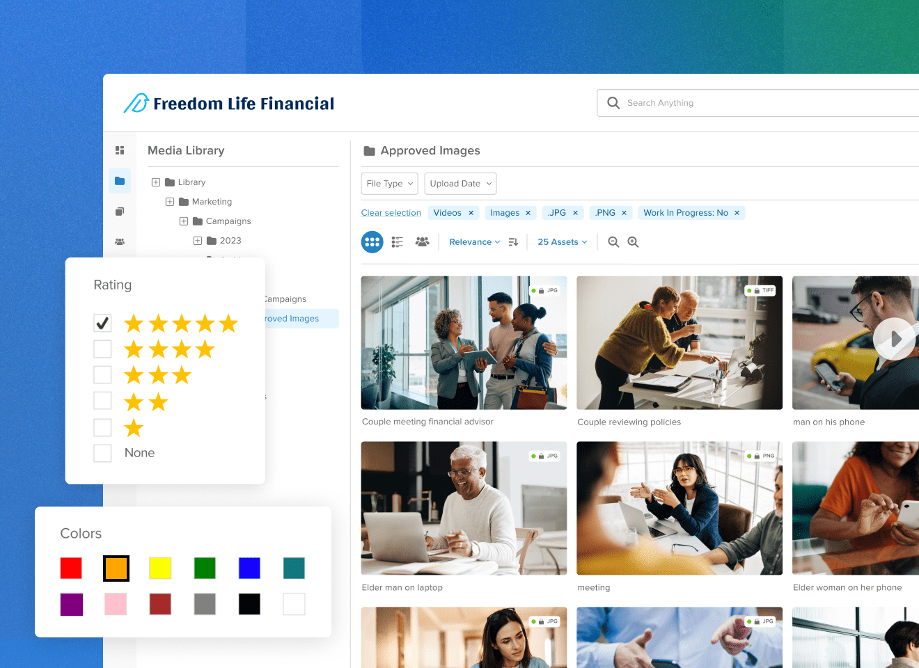Screen dimensions: 919x668
Task: Click TIFF badge on Couple reviewing policies
Action: click(760, 291)
